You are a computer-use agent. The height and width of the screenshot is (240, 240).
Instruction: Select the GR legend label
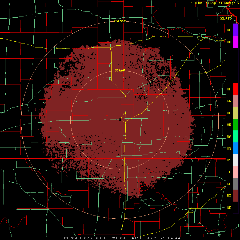click(x=229, y=101)
